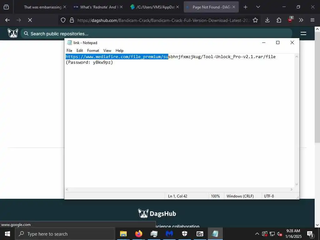Open Firefox View tab overview icon

point(6,7)
